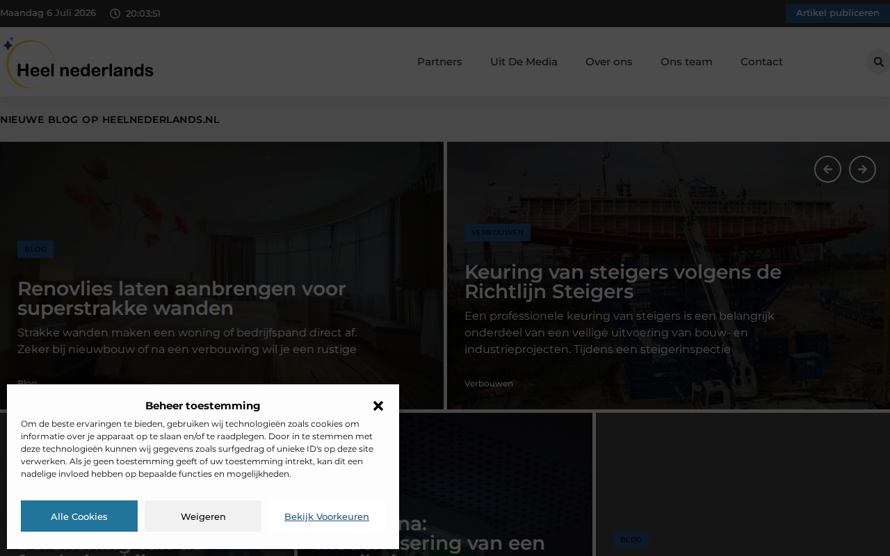Click heading NIEUWE BLOG OP HEELNEDERLANDS.NL
Screen dimensions: 890x556
click(x=110, y=120)
